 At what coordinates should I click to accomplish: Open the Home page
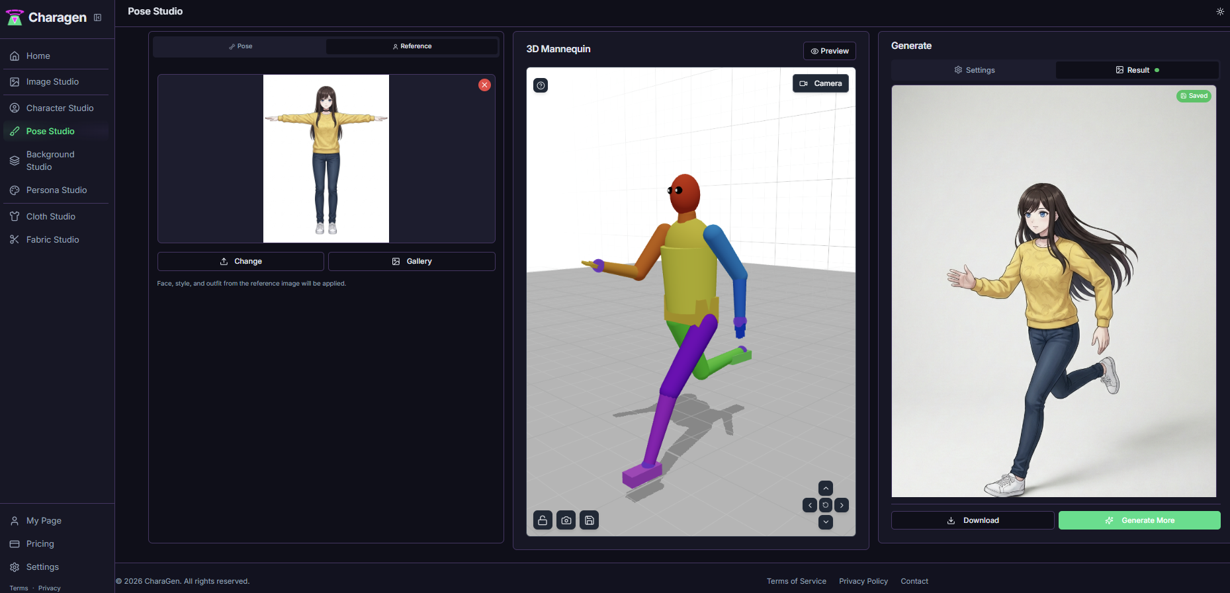click(56, 56)
